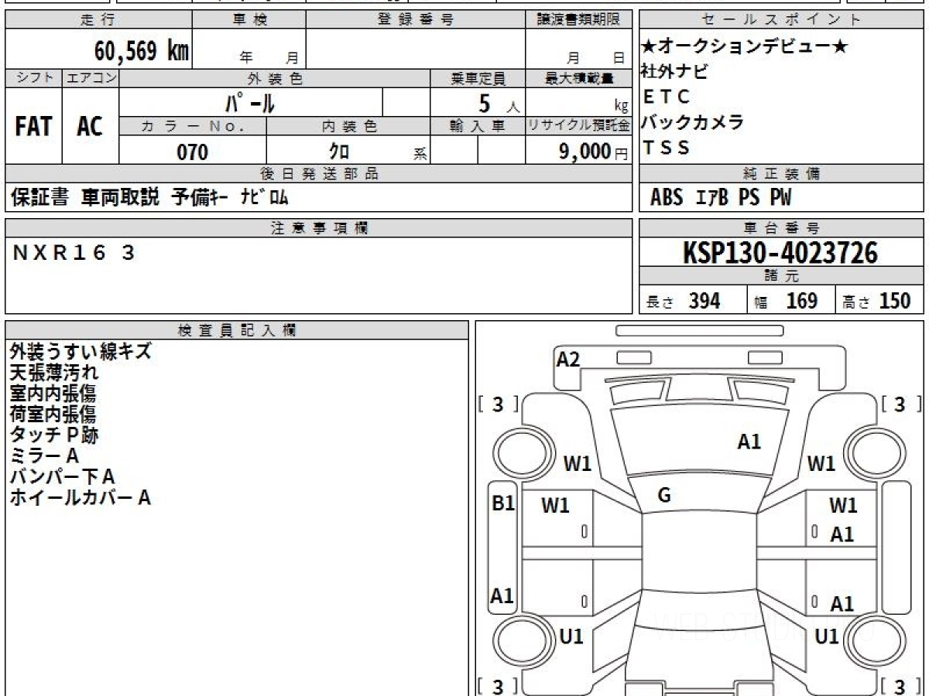Click the ★オークションデビュー★ line
The height and width of the screenshot is (696, 929).
pyautogui.click(x=745, y=47)
